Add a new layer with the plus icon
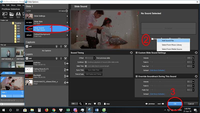The height and width of the screenshot is (113, 200). pos(27,59)
